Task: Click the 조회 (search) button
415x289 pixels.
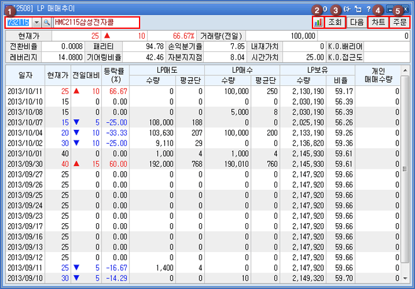Action: (335, 22)
